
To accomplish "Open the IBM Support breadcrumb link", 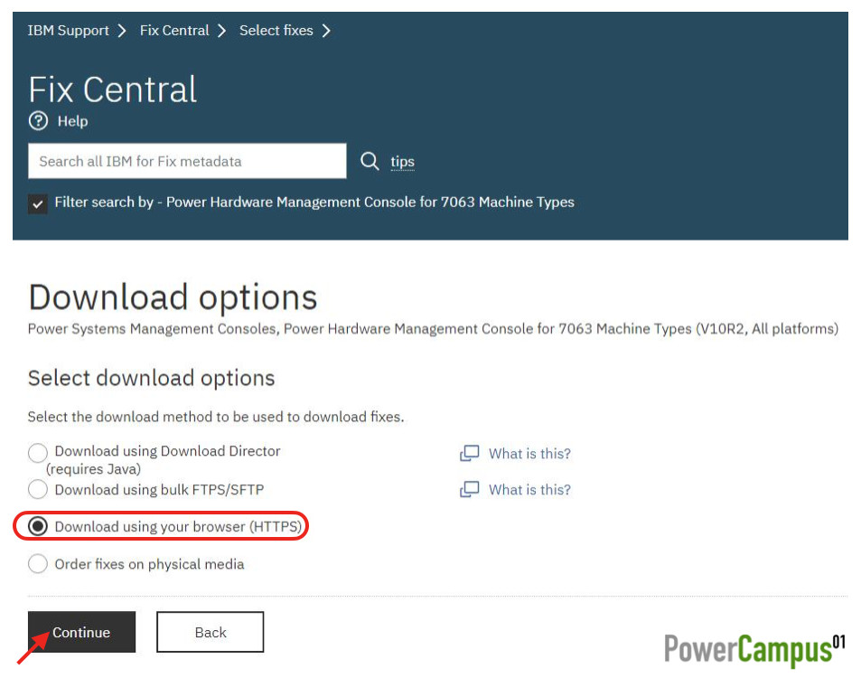I will [68, 30].
